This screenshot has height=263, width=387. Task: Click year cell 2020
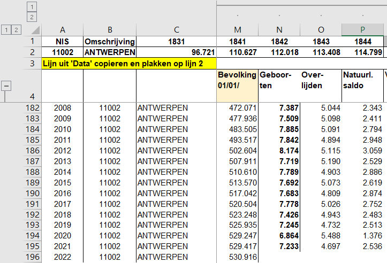pos(63,236)
